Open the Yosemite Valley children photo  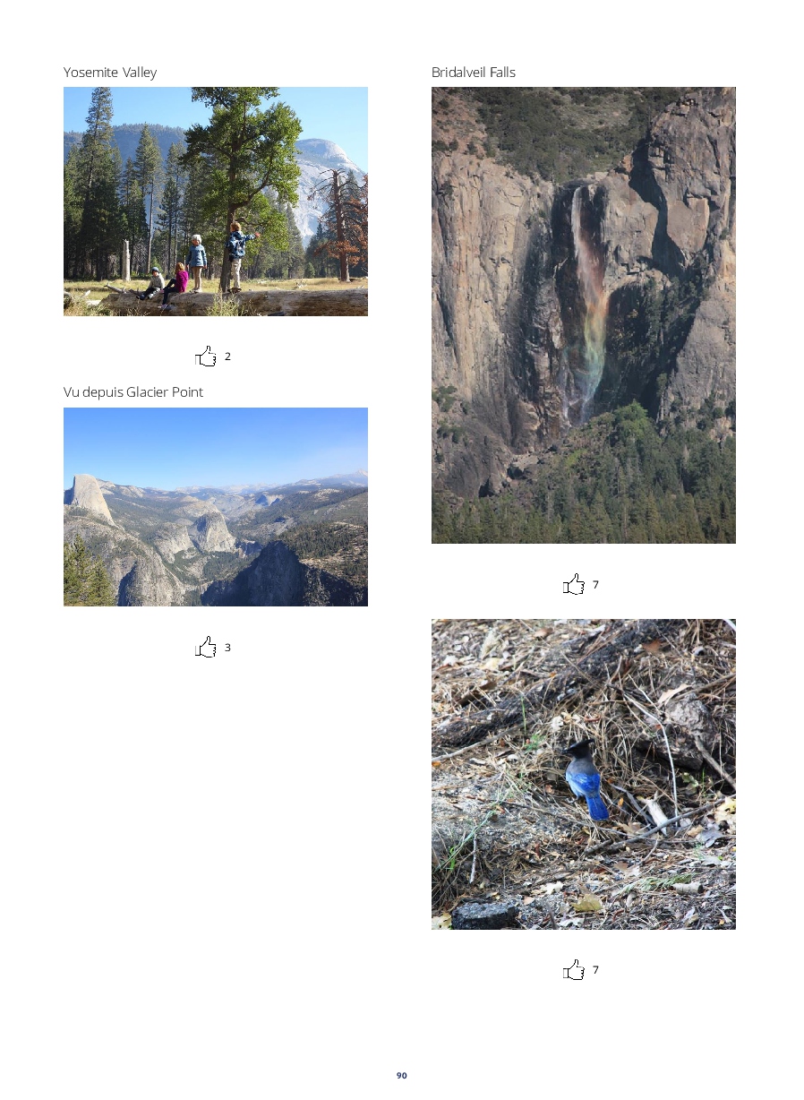click(x=216, y=202)
